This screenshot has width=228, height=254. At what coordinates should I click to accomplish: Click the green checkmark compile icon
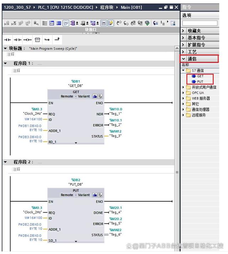[147, 23]
